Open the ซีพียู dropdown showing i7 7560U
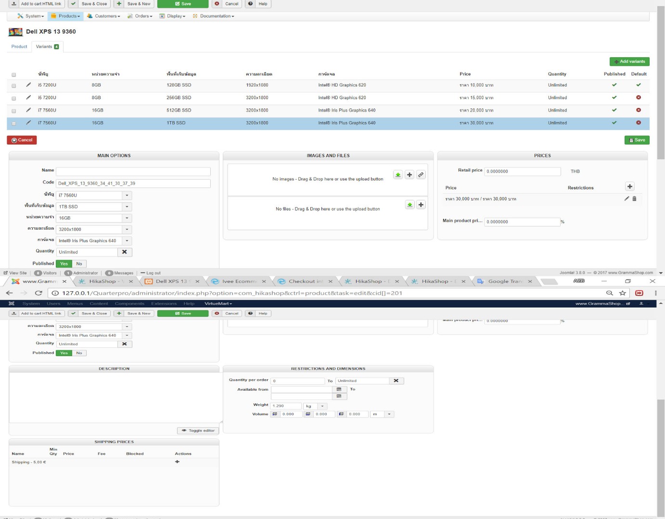This screenshot has height=519, width=665. click(x=94, y=195)
